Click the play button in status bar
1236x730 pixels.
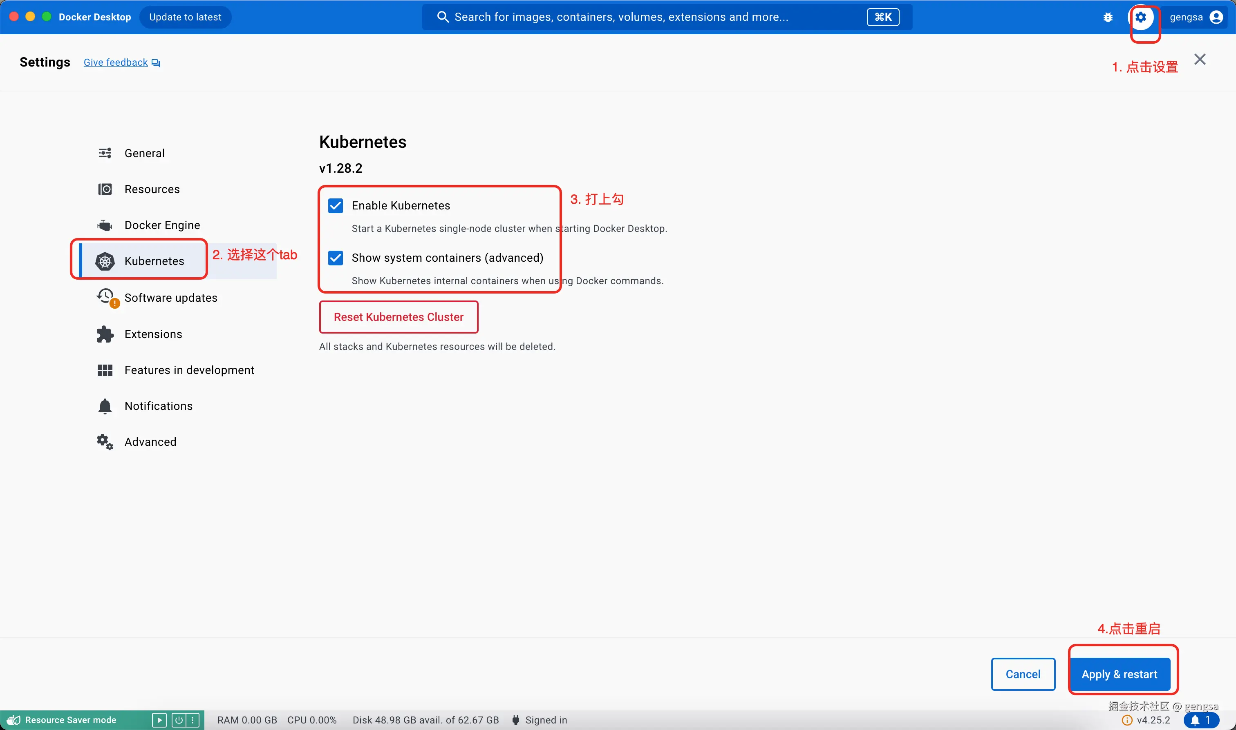click(x=159, y=720)
